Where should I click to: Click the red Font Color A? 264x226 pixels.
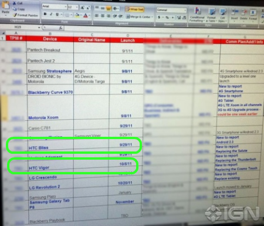86,15
